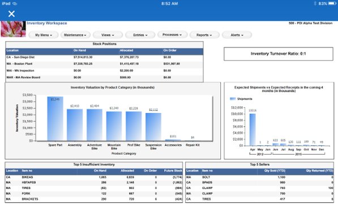338x205 pixels.
Task: Click the Location header in Stock Positions
Action: pos(12,50)
